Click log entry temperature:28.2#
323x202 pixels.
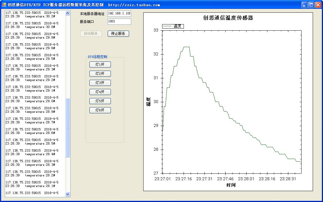pos(40,175)
